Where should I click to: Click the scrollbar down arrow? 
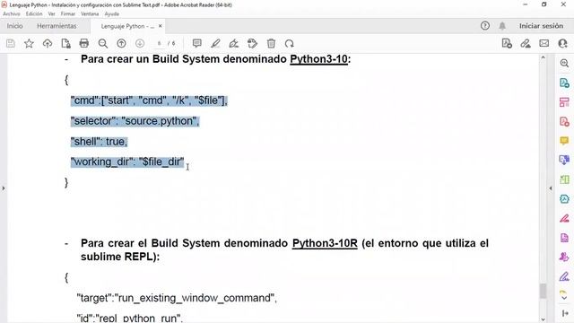[x=543, y=319]
